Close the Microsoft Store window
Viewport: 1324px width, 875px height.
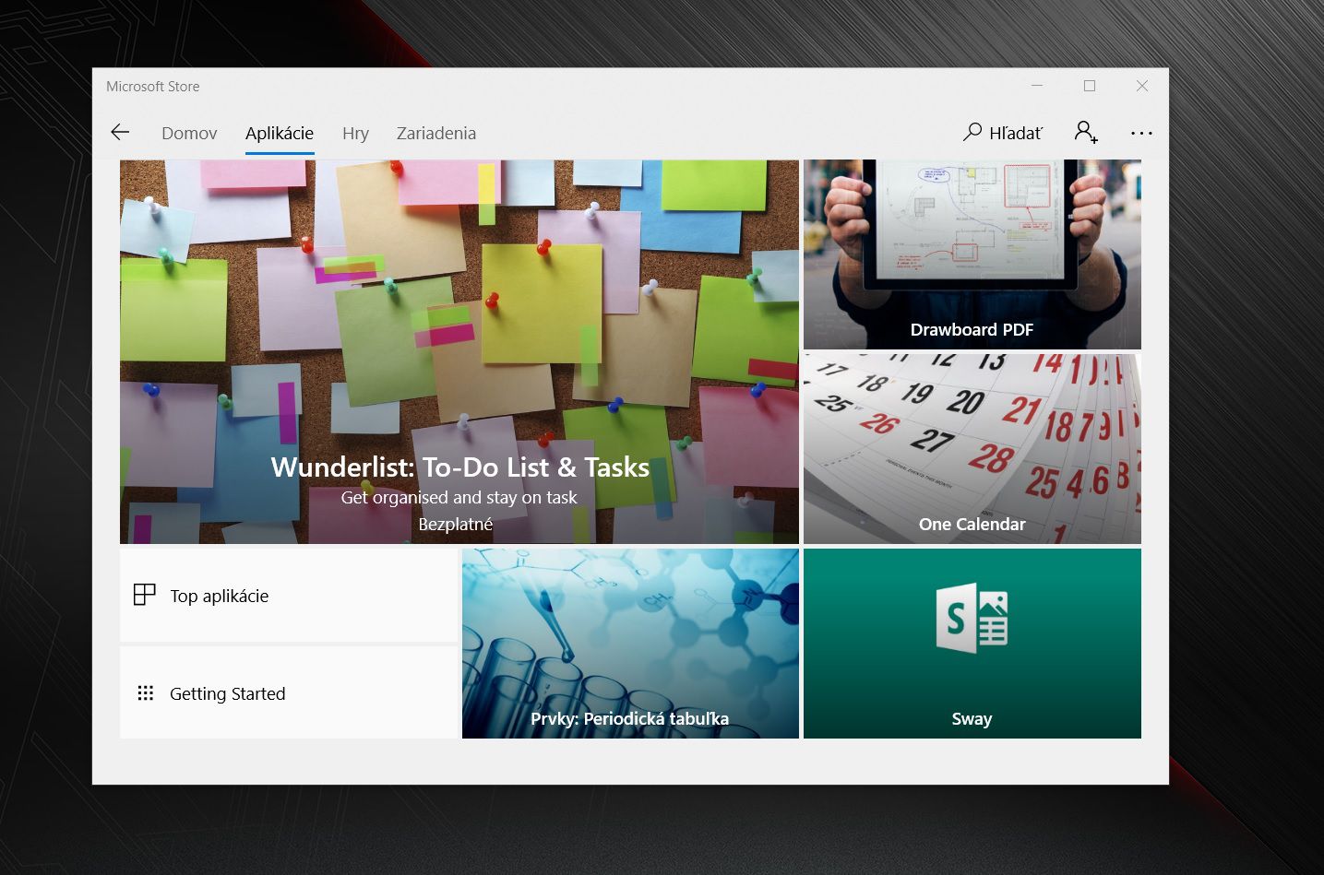[1142, 86]
